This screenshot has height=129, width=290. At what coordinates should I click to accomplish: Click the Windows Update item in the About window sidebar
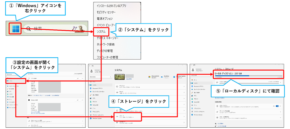tap(12, 107)
